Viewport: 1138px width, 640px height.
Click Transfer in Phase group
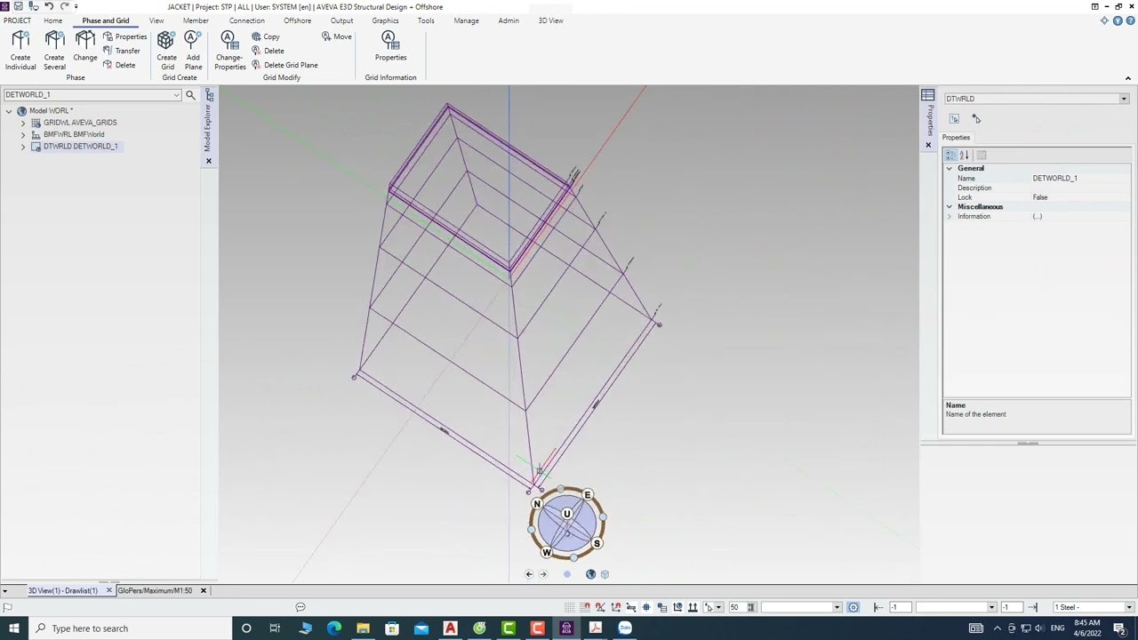122,51
